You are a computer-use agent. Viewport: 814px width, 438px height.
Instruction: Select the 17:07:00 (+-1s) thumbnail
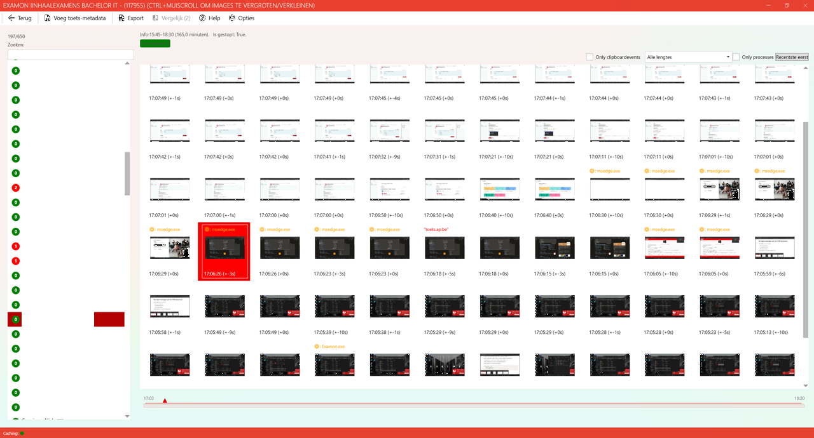224,189
